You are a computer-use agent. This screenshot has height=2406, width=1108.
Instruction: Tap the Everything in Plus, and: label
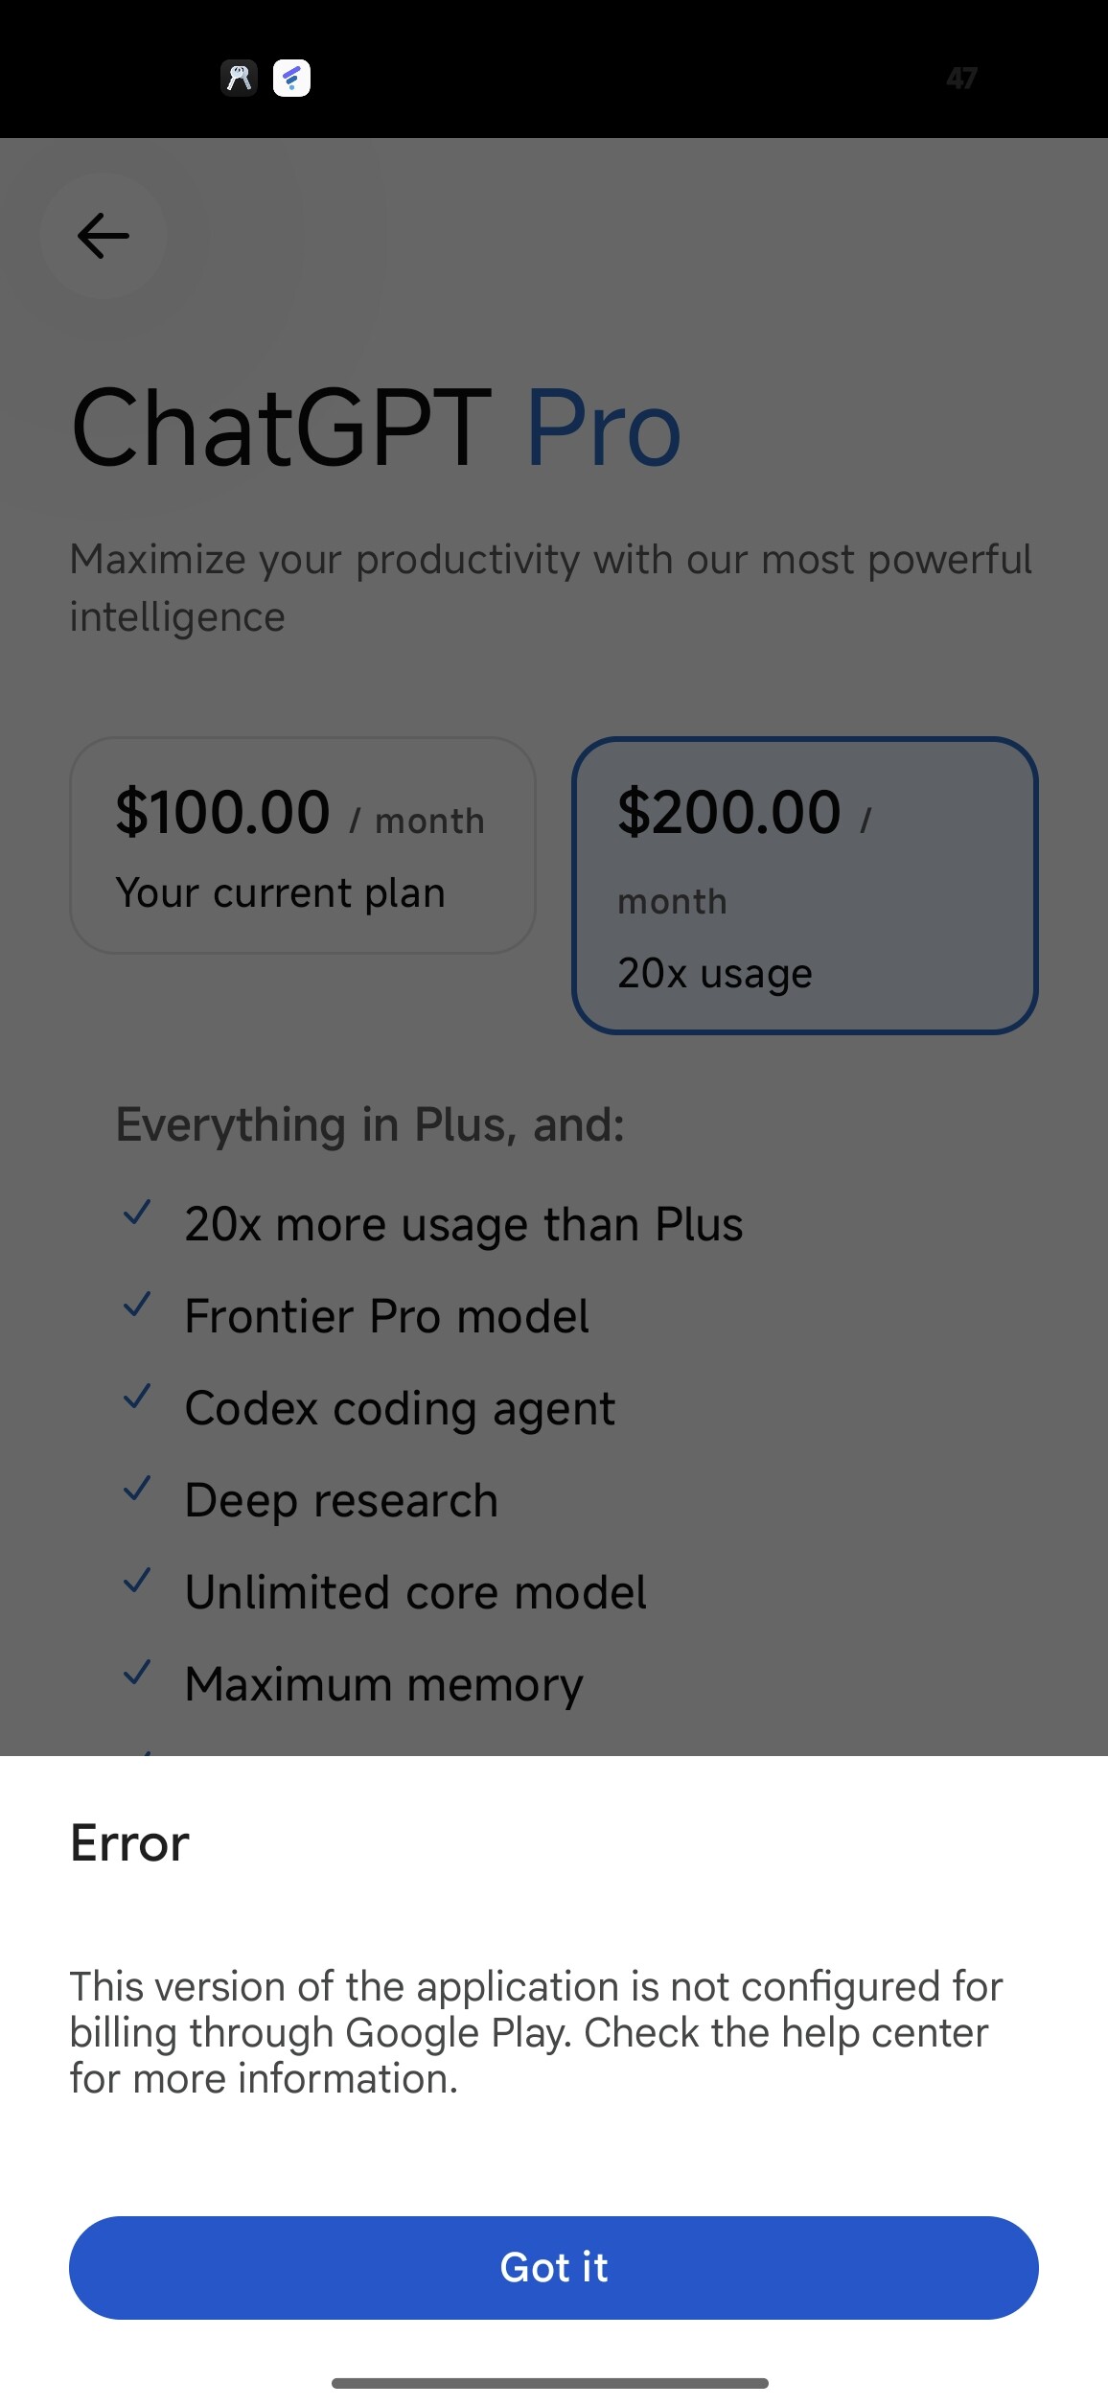(370, 1124)
